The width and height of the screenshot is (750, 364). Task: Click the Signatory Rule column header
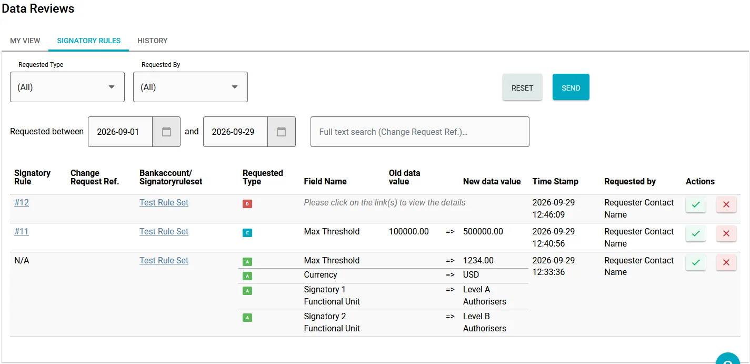tap(33, 177)
